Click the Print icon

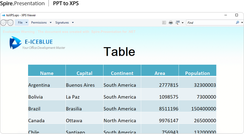coord(171,23)
